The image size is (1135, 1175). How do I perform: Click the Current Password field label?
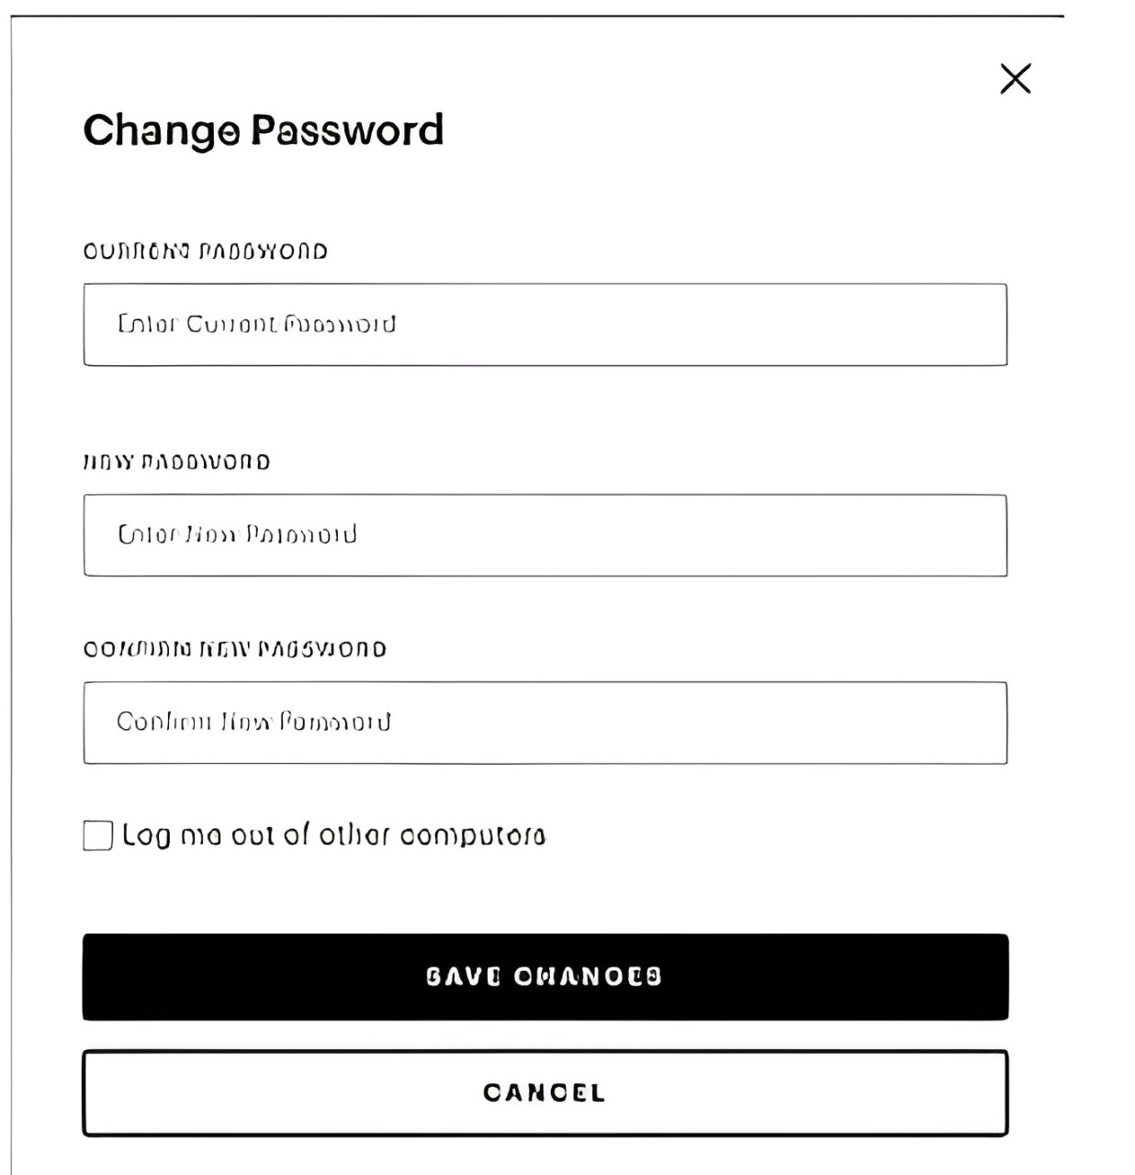click(206, 252)
